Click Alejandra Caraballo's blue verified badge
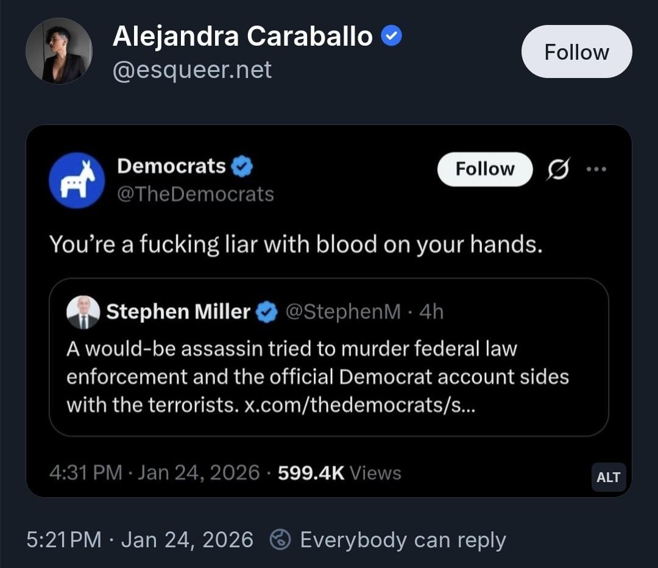Screen dimensions: 658x568 391,37
